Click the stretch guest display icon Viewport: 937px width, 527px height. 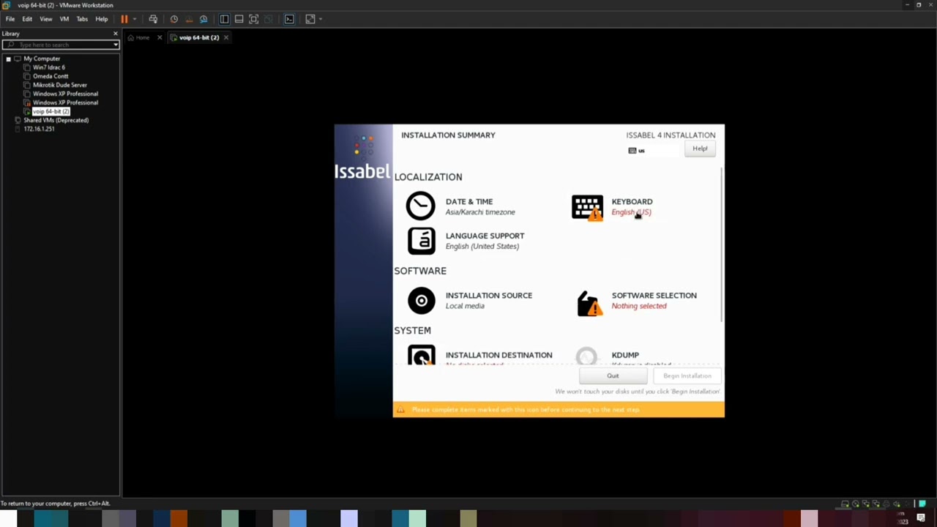tap(310, 19)
